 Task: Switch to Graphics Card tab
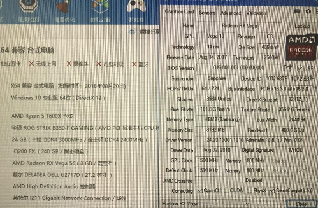tap(179, 11)
